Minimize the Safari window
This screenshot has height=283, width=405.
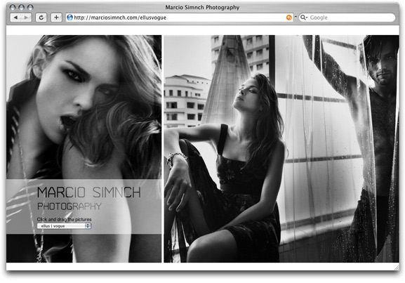pyautogui.click(x=22, y=7)
